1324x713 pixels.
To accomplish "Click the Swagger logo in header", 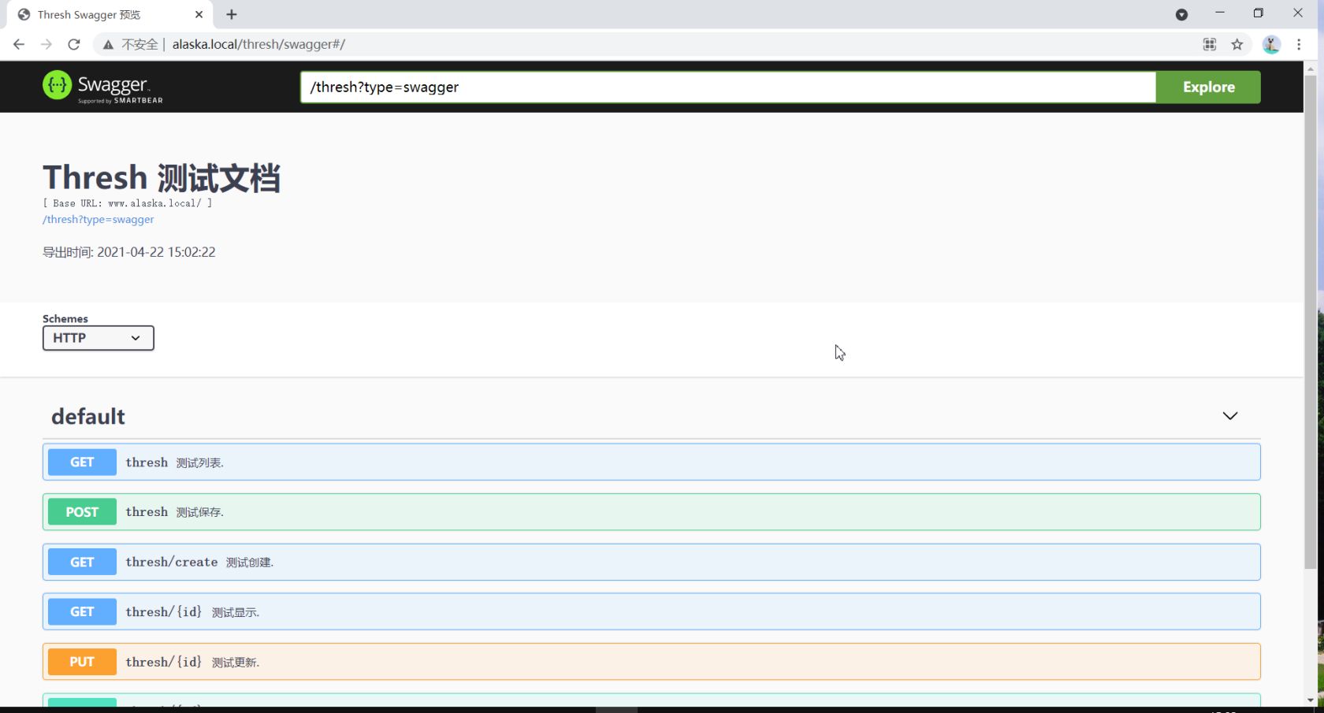I will (x=102, y=87).
